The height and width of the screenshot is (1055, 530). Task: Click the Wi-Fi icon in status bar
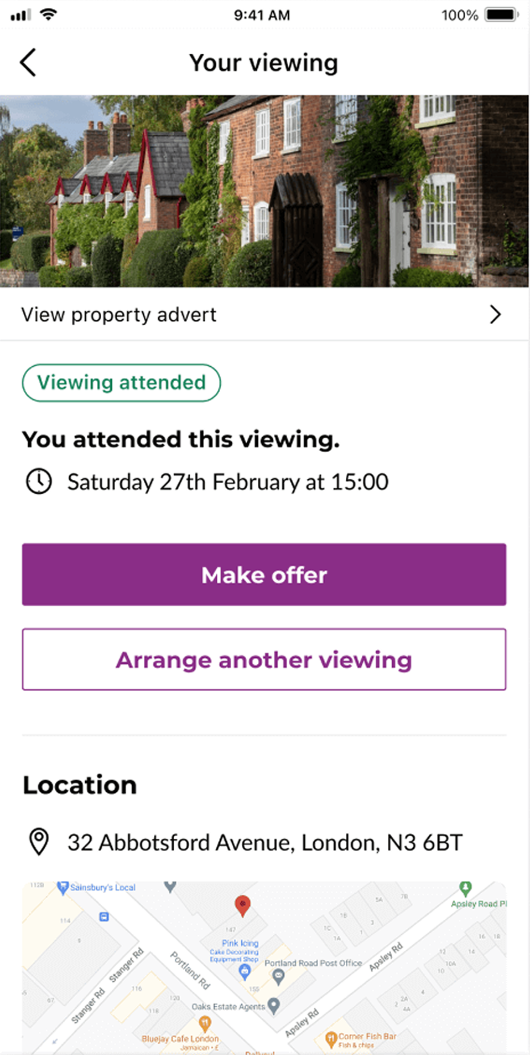pyautogui.click(x=49, y=15)
